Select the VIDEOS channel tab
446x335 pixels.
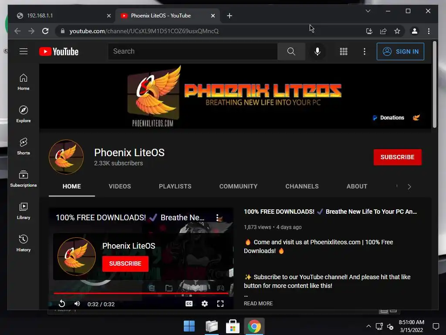[x=120, y=186]
